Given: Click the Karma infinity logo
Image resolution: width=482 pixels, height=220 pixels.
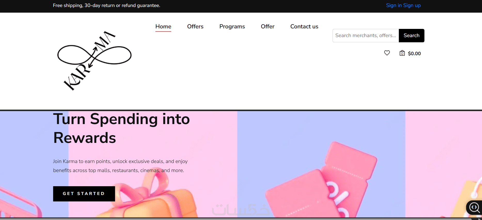Looking at the screenshot, I should tap(94, 61).
